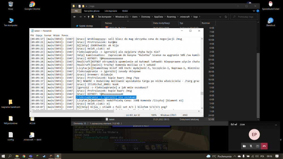The image size is (283, 159).
Task: Share screen in the Teams call
Action: coord(258,146)
